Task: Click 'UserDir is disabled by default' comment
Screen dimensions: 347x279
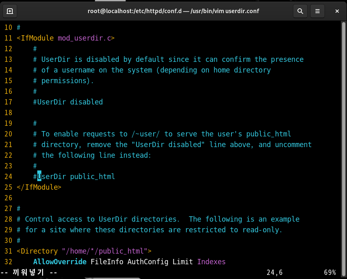Action: (103, 59)
